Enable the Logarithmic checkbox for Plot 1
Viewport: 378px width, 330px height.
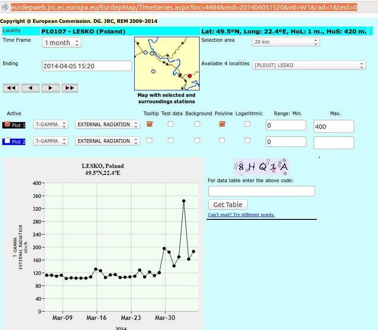247,124
